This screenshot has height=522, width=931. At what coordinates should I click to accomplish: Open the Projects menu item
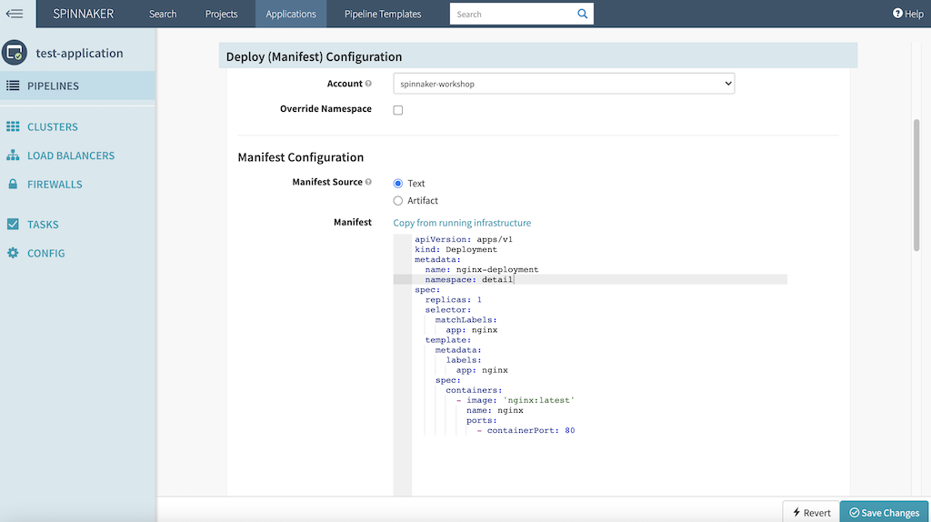coord(222,14)
